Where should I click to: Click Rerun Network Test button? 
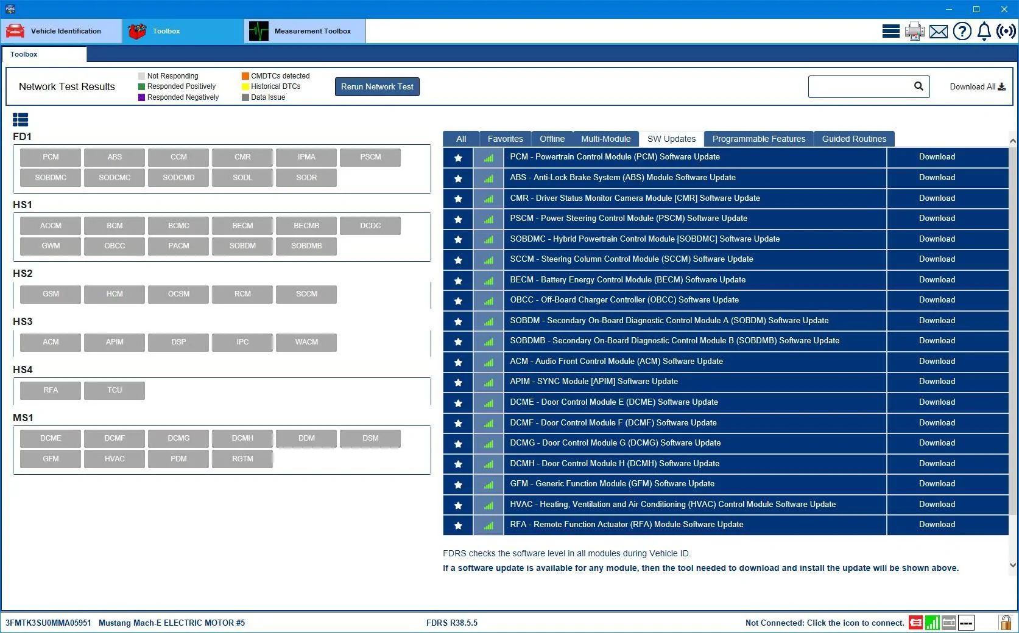coord(377,86)
